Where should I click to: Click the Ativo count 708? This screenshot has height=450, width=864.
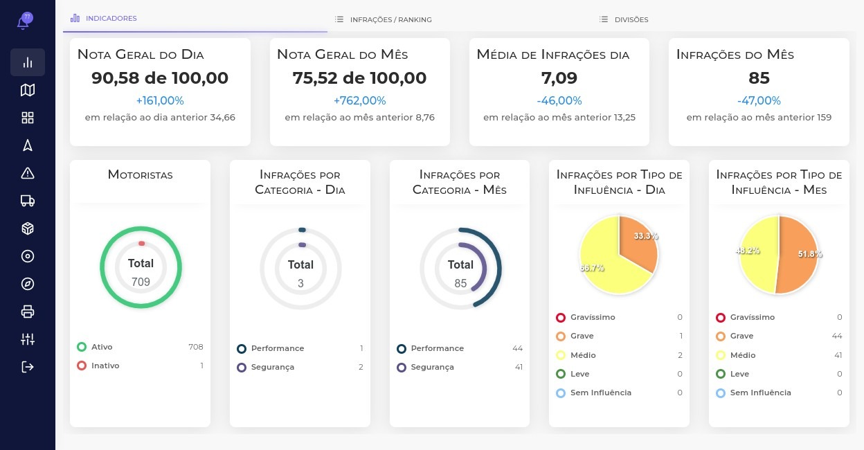tap(196, 347)
